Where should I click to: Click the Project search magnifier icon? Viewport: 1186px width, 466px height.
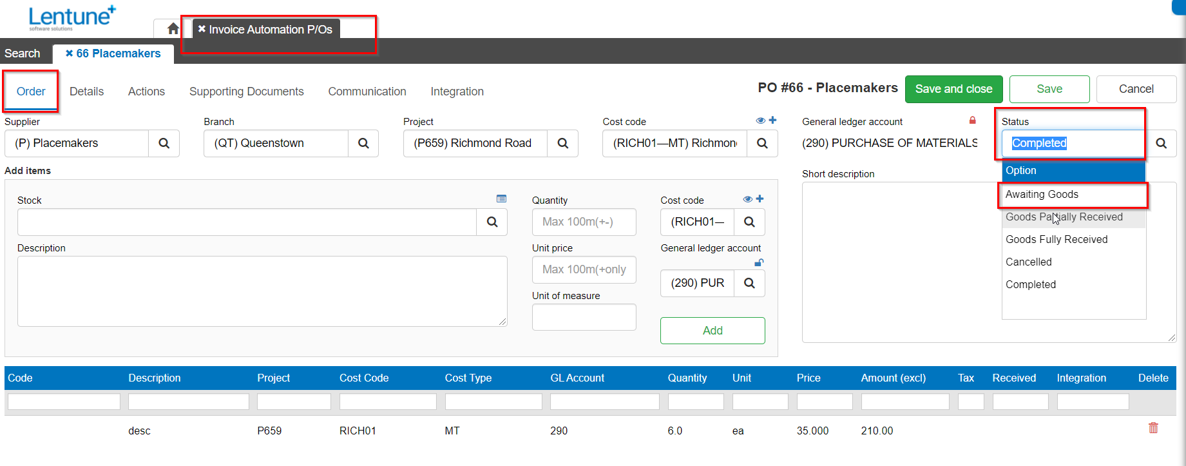point(562,143)
